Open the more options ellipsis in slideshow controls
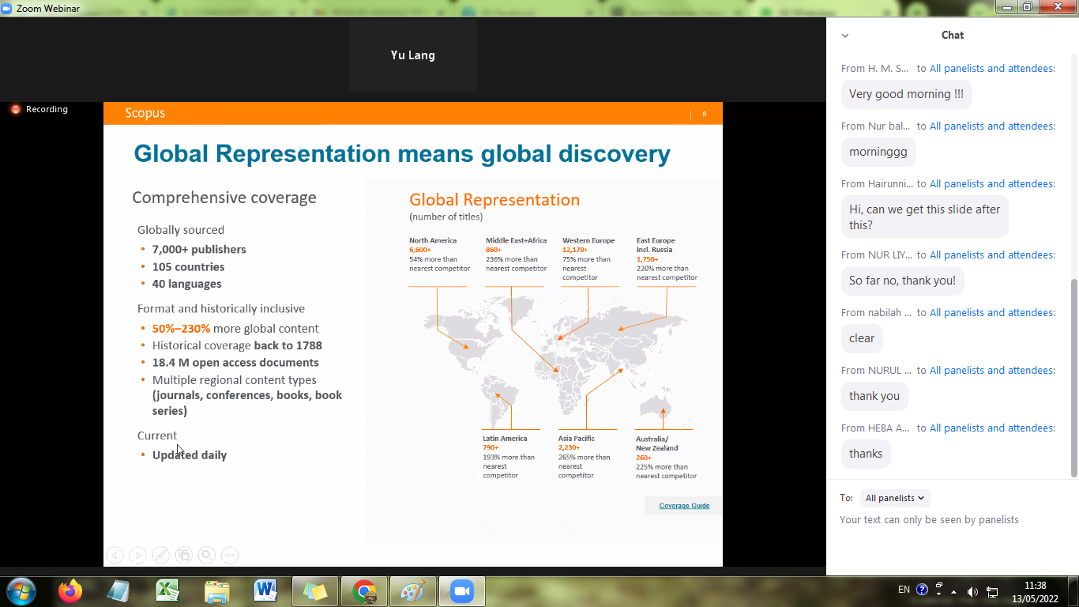 point(230,556)
